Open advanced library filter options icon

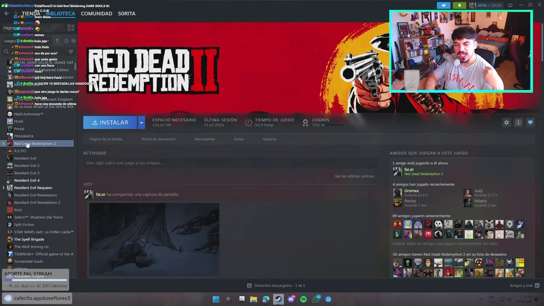pyautogui.click(x=71, y=51)
